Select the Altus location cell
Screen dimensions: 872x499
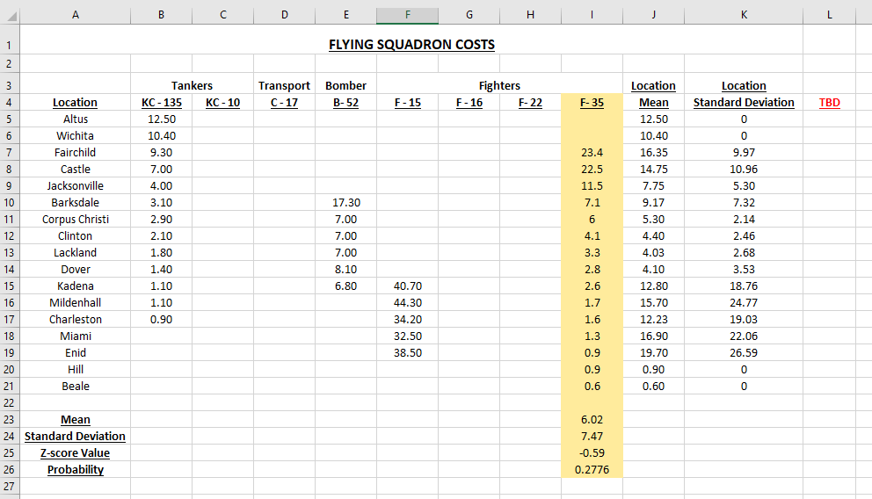click(76, 119)
